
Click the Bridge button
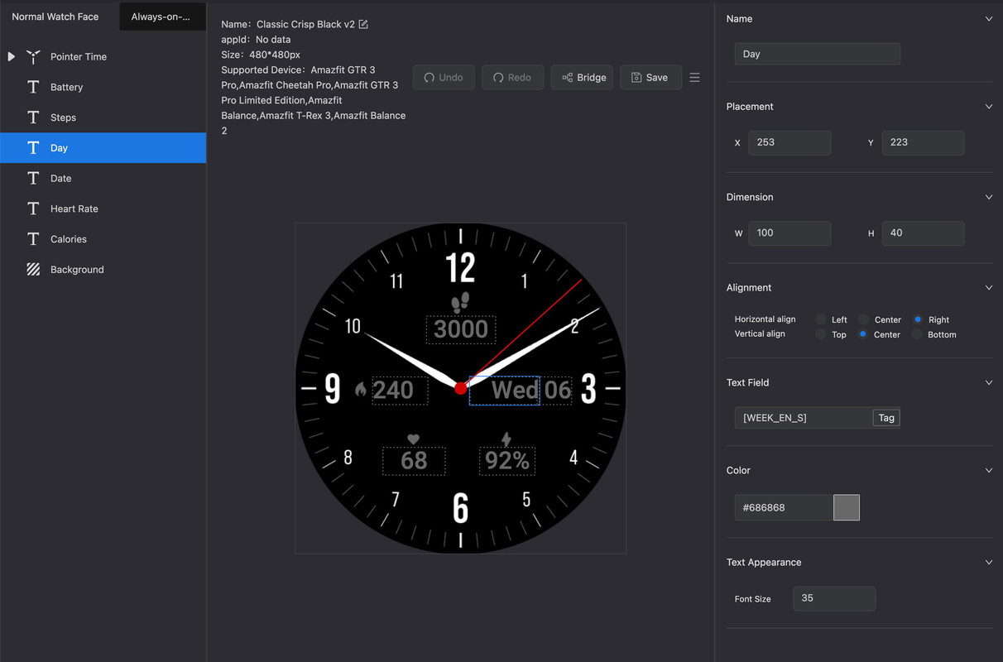pos(583,77)
